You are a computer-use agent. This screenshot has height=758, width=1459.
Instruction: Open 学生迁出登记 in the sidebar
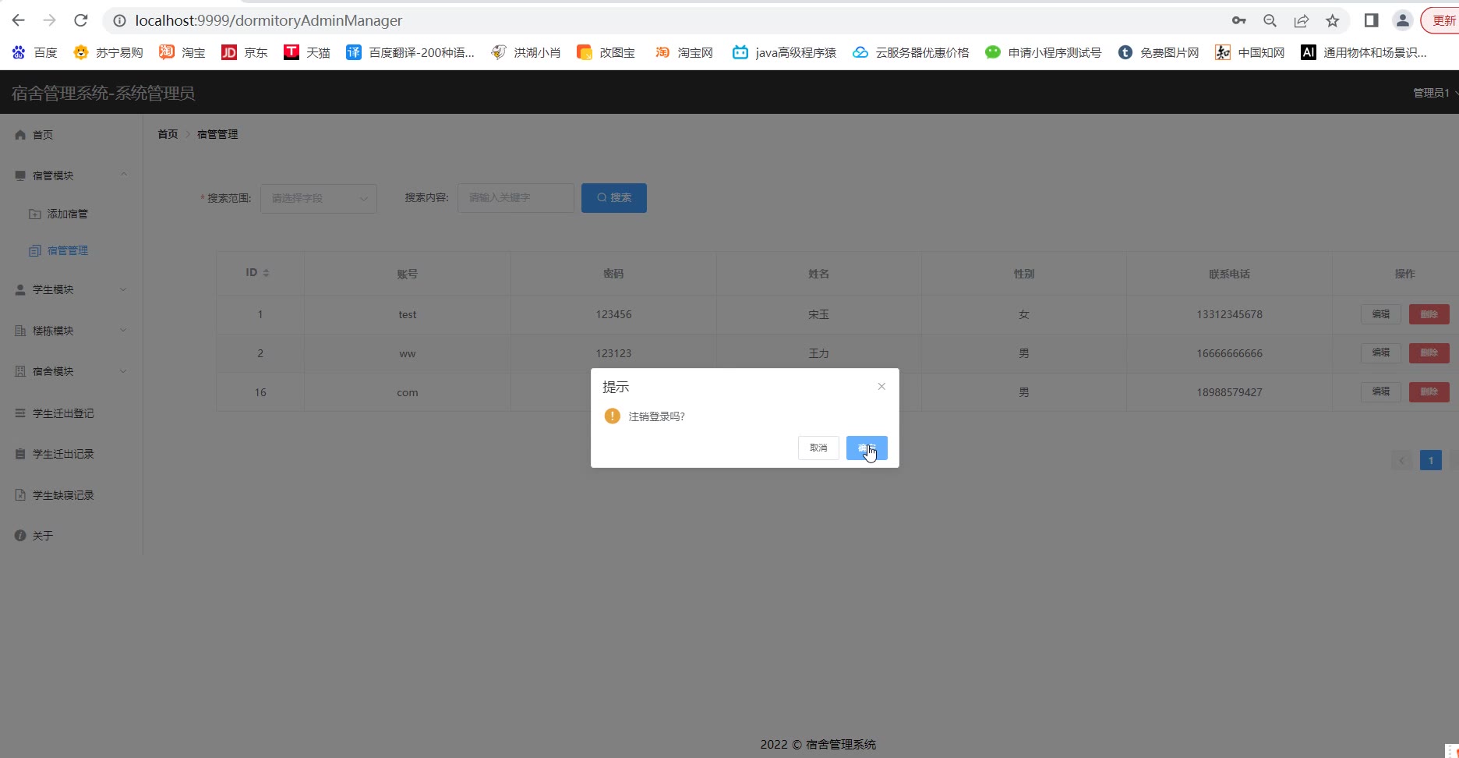[x=63, y=413]
